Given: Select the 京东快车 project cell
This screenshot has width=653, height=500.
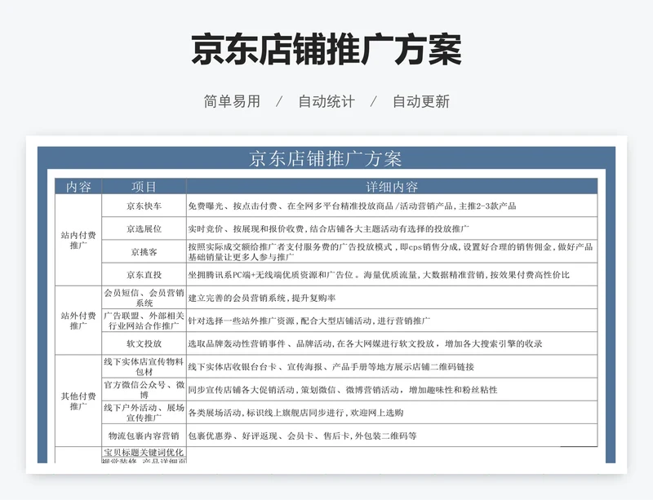Looking at the screenshot, I should point(144,206).
